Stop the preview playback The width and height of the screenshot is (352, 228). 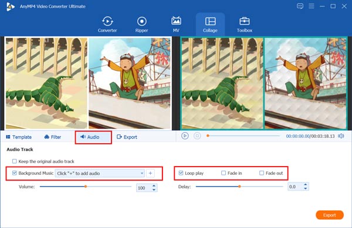(197, 136)
